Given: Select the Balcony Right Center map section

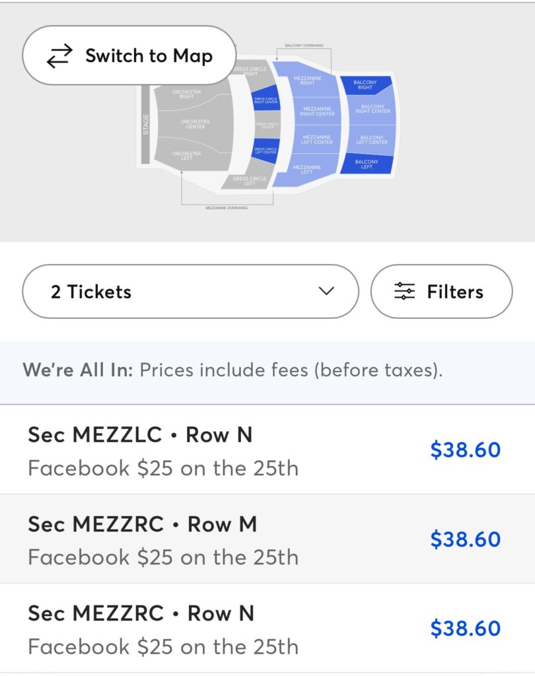Looking at the screenshot, I should click(x=373, y=109).
